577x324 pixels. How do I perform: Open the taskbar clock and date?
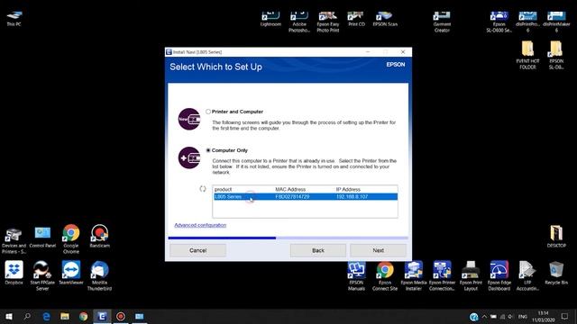click(x=543, y=317)
